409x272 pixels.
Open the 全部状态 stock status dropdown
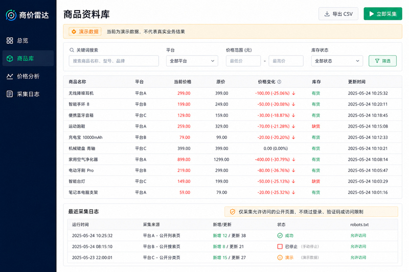pyautogui.click(x=337, y=61)
